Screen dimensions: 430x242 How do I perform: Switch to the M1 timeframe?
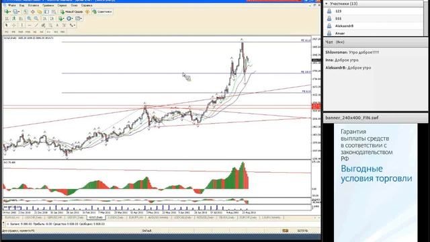(7, 32)
